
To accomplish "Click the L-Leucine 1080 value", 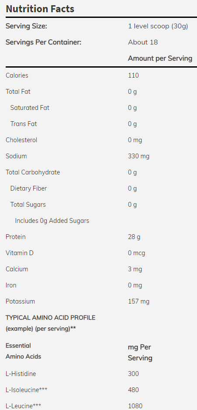I will click(135, 406).
